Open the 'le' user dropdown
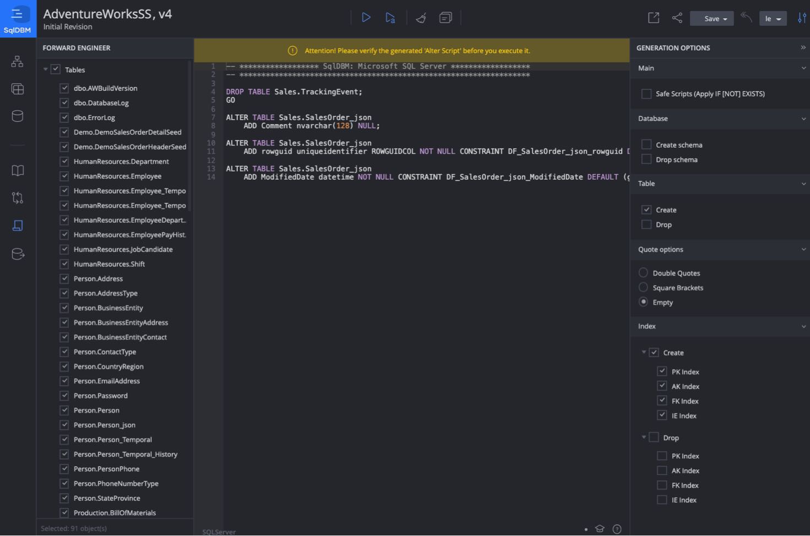This screenshot has height=536, width=810. tap(773, 19)
